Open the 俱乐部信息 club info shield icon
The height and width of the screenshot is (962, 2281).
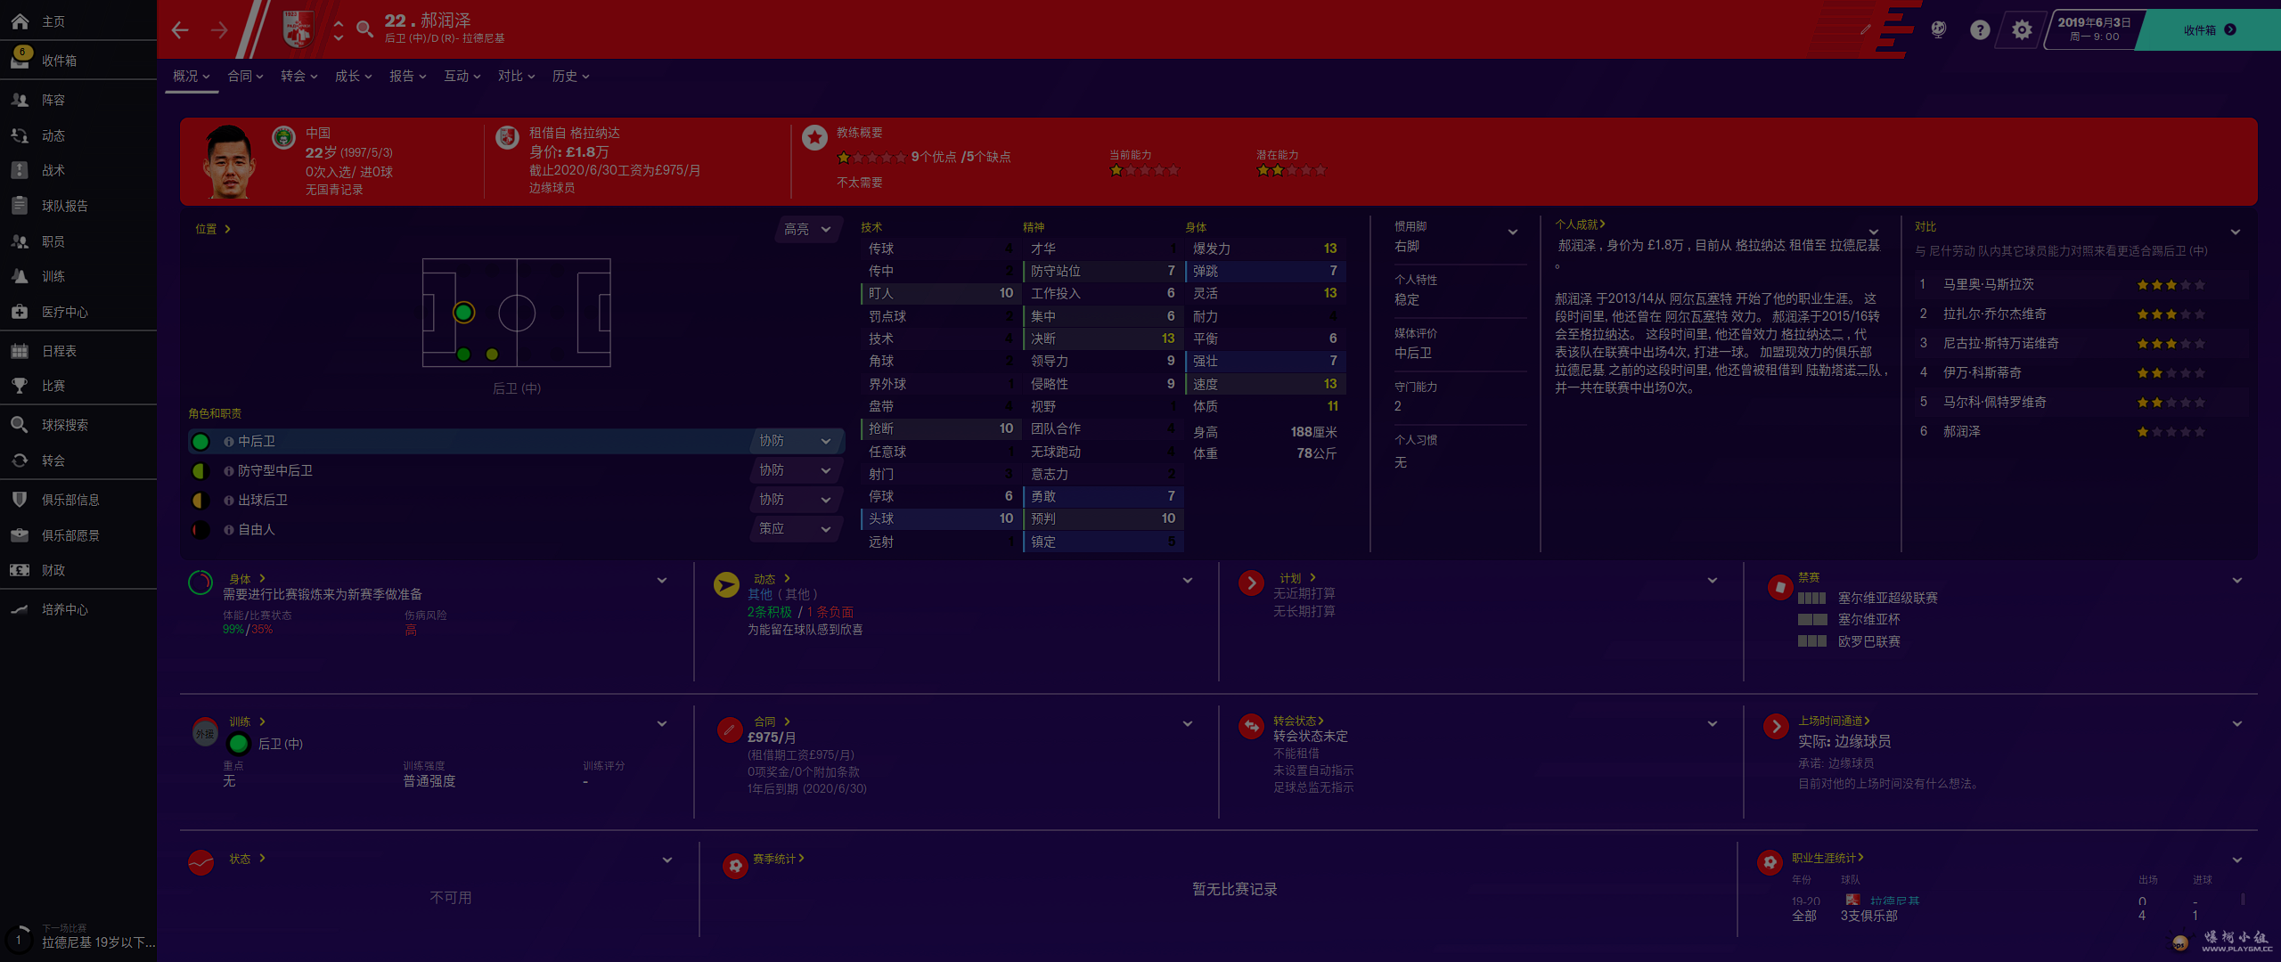pos(20,500)
